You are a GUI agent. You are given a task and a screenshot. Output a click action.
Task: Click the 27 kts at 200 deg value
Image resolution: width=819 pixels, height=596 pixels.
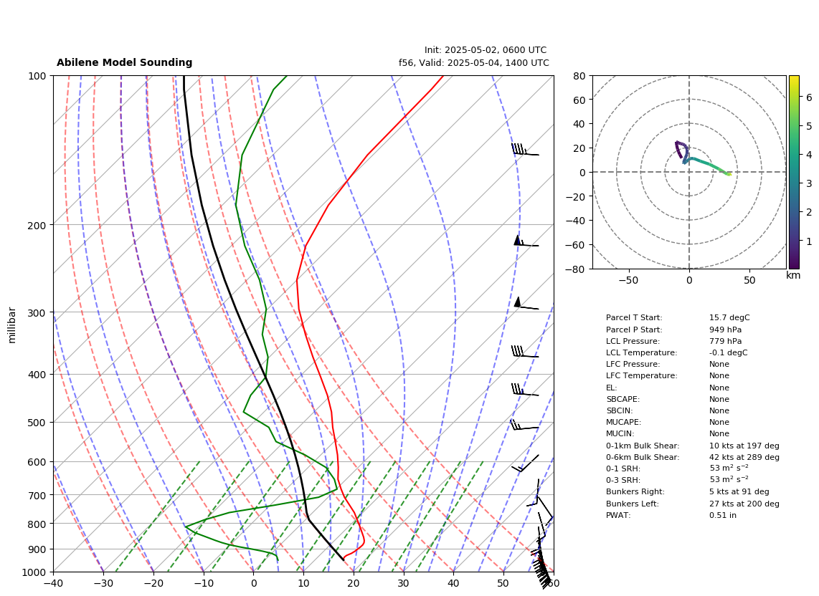(x=744, y=504)
